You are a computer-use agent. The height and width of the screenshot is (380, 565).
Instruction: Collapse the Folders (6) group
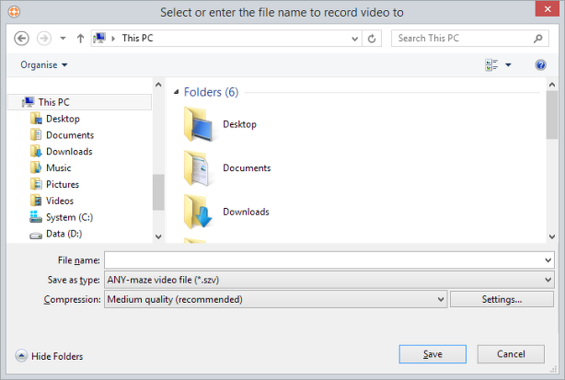pyautogui.click(x=176, y=92)
